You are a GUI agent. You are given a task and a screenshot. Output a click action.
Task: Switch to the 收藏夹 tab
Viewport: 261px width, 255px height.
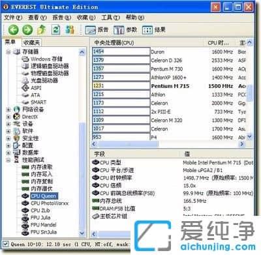(31, 42)
